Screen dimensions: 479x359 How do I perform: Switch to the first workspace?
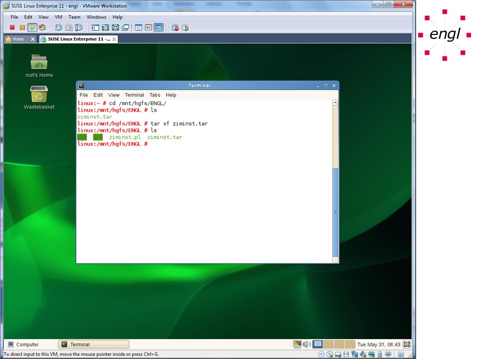pyautogui.click(x=318, y=345)
